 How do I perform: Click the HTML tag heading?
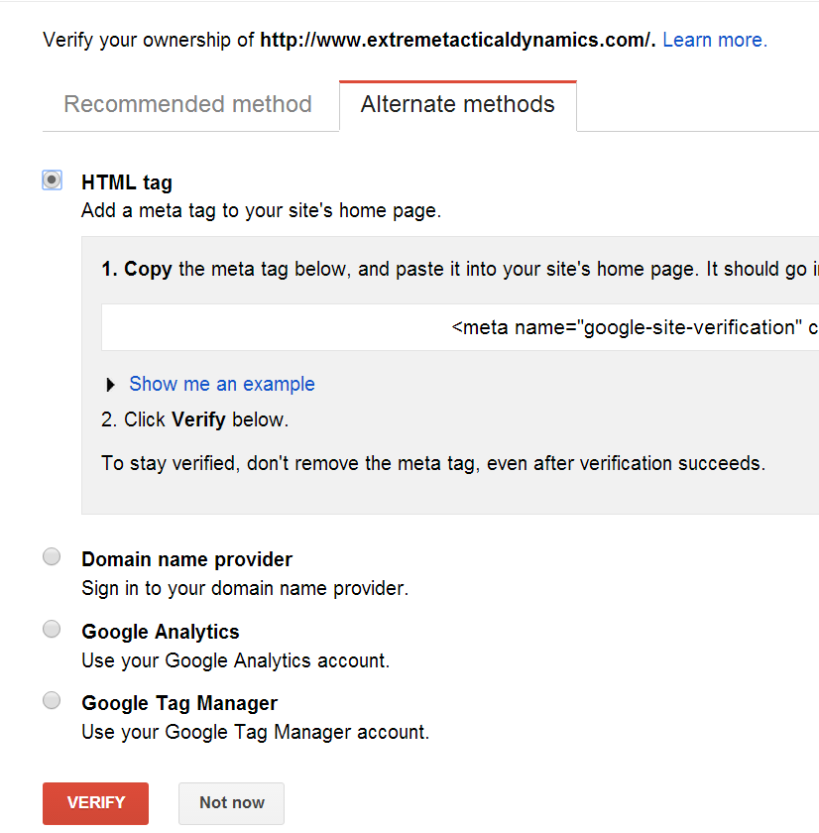pos(127,182)
